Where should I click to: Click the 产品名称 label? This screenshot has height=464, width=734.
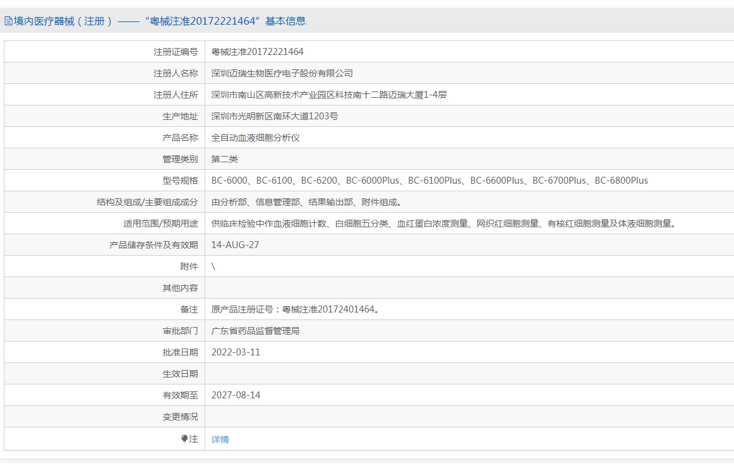point(180,138)
